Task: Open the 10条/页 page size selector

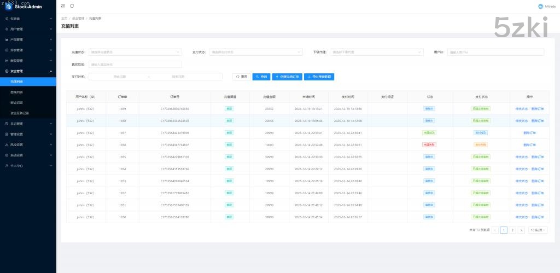Action: click(538, 230)
